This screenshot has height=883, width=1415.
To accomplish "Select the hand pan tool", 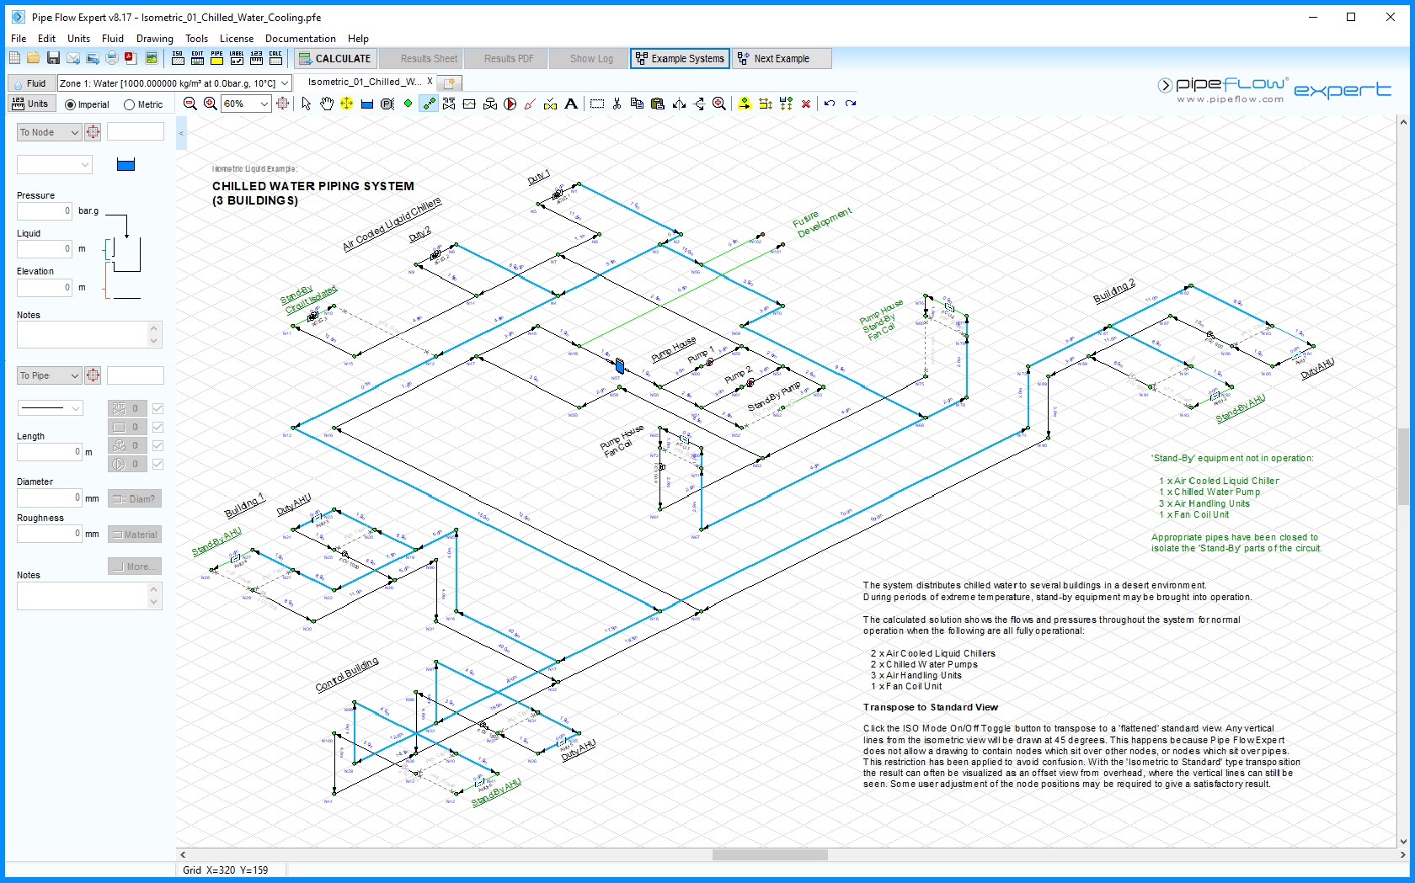I will pyautogui.click(x=327, y=104).
